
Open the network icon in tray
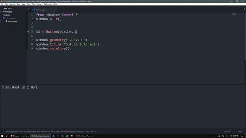(219, 136)
